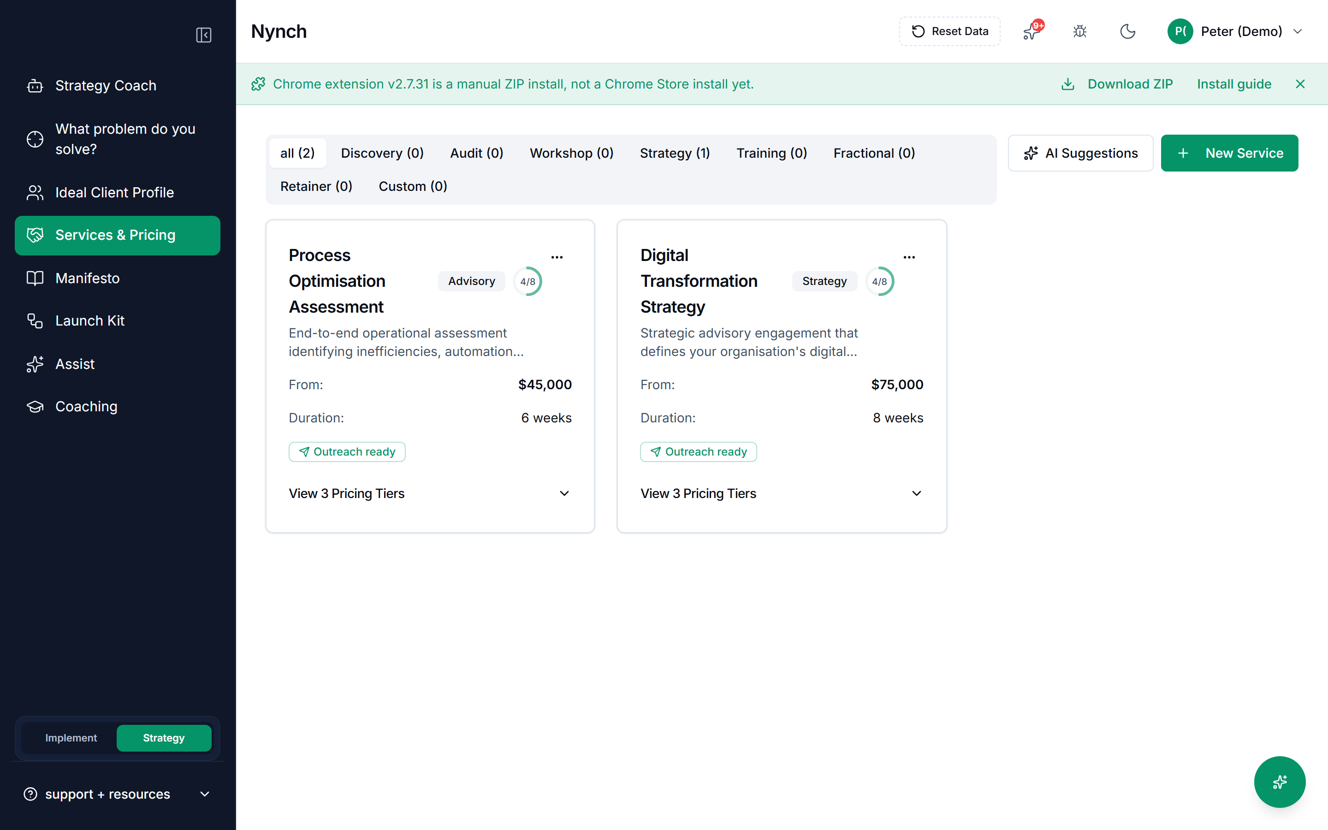Screen dimensions: 1328x830
Task: Select the Training (0) tab
Action: coord(771,153)
